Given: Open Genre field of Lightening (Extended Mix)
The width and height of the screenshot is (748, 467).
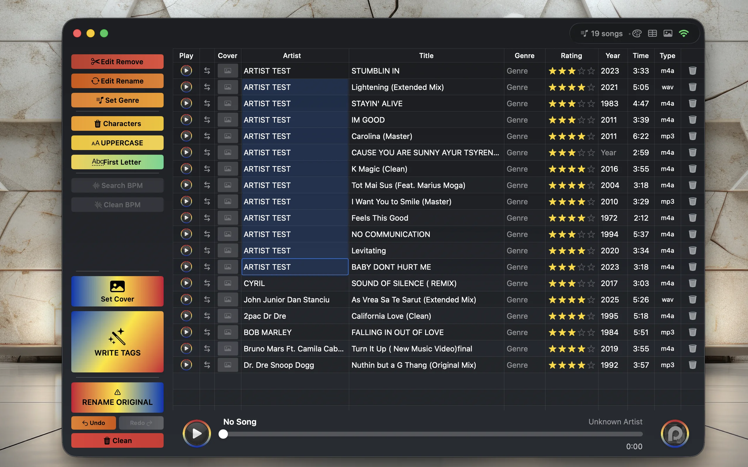Looking at the screenshot, I should [517, 87].
